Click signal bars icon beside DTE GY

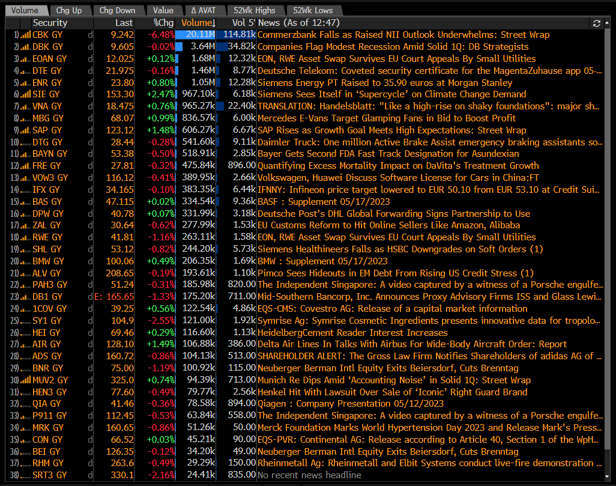pos(25,71)
